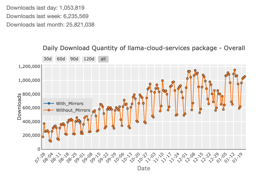The width and height of the screenshot is (259, 176).
Task: Click the 1,200,000 y-axis label
Action: (x=29, y=67)
